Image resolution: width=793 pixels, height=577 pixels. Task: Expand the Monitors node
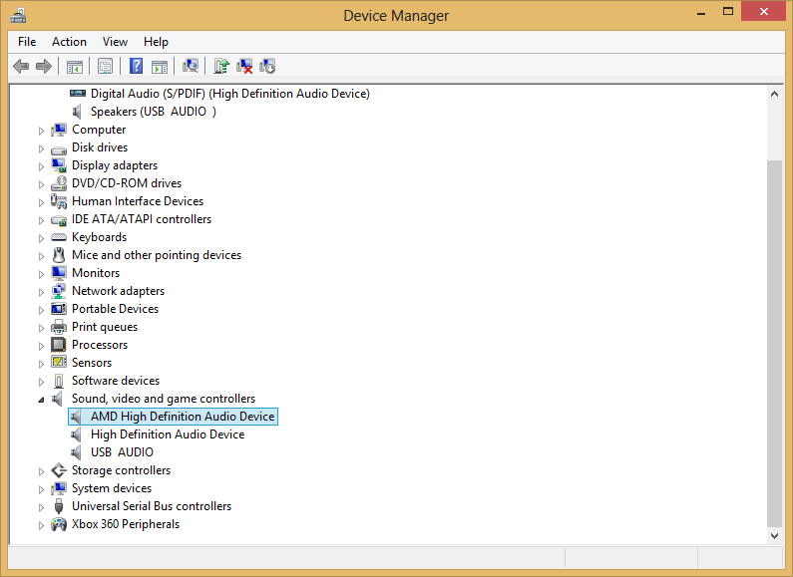[41, 274]
